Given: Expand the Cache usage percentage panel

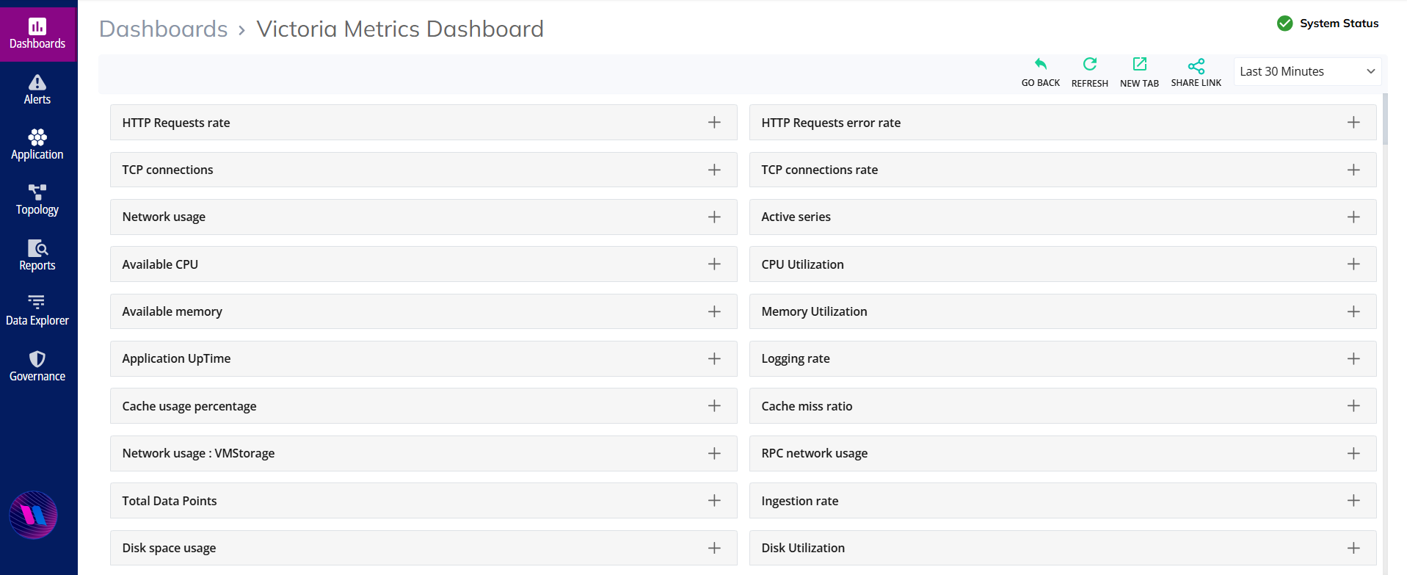Looking at the screenshot, I should pyautogui.click(x=714, y=406).
